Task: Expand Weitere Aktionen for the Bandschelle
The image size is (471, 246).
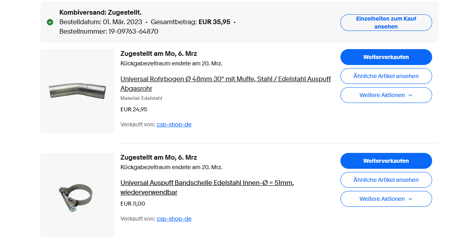Action: 386,199
